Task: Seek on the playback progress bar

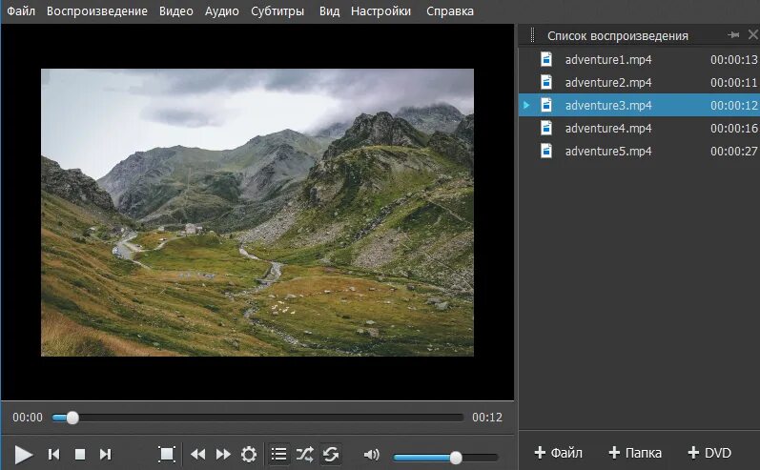Action: coord(257,418)
